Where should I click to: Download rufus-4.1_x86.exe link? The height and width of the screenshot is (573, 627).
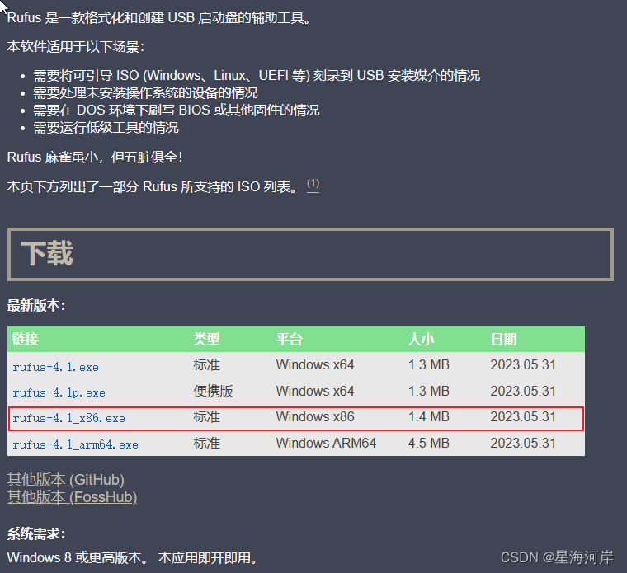[x=68, y=418]
